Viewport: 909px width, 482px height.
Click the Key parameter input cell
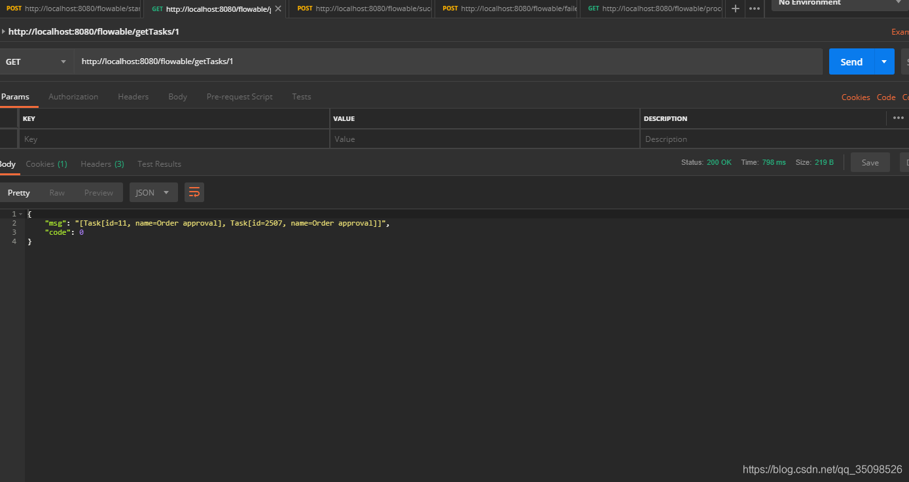(174, 139)
